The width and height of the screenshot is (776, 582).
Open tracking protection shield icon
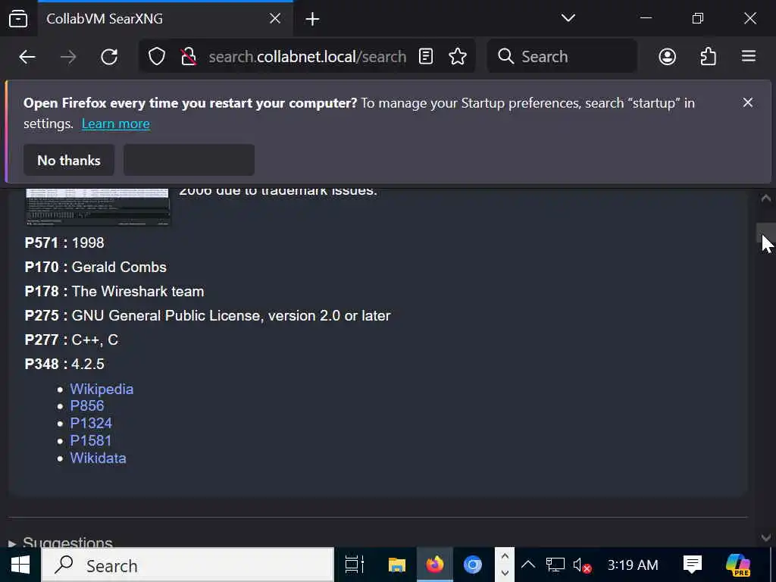pyautogui.click(x=157, y=57)
